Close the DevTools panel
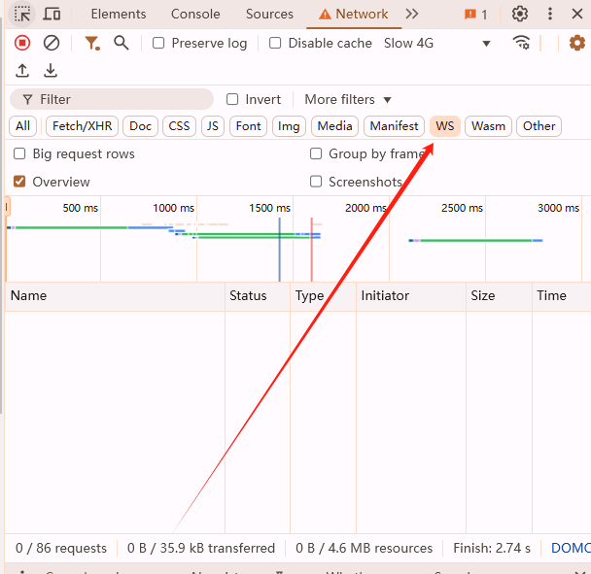 (577, 15)
